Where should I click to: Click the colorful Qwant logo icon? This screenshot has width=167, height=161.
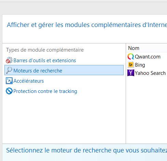click(x=131, y=56)
